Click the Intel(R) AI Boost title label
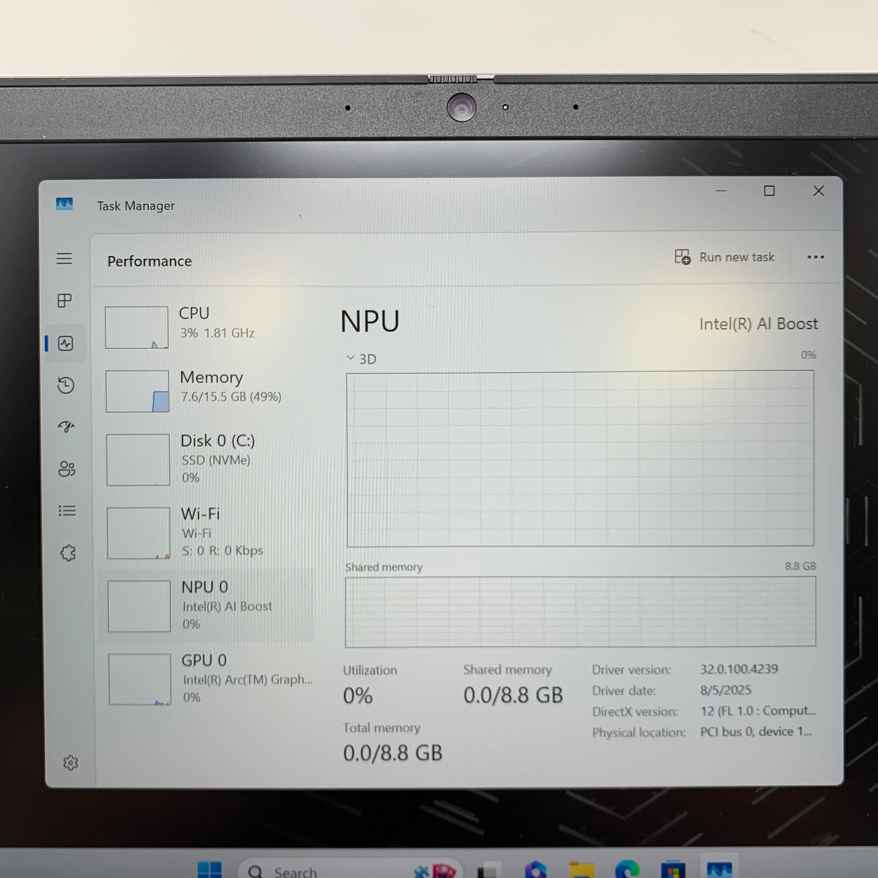Viewport: 878px width, 878px height. coord(758,324)
